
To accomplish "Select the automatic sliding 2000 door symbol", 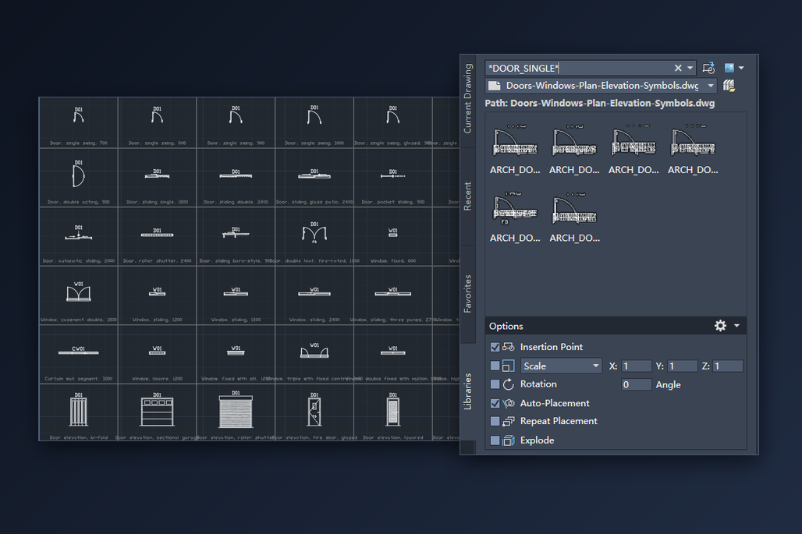I will pyautogui.click(x=78, y=233).
